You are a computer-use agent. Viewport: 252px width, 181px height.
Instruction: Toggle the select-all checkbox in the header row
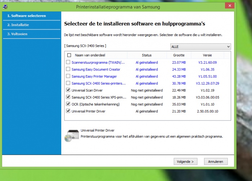tap(69, 55)
